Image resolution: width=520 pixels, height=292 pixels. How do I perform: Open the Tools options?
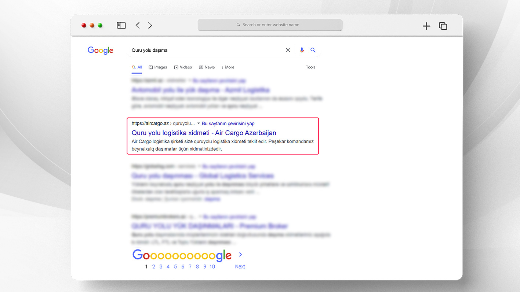(310, 67)
